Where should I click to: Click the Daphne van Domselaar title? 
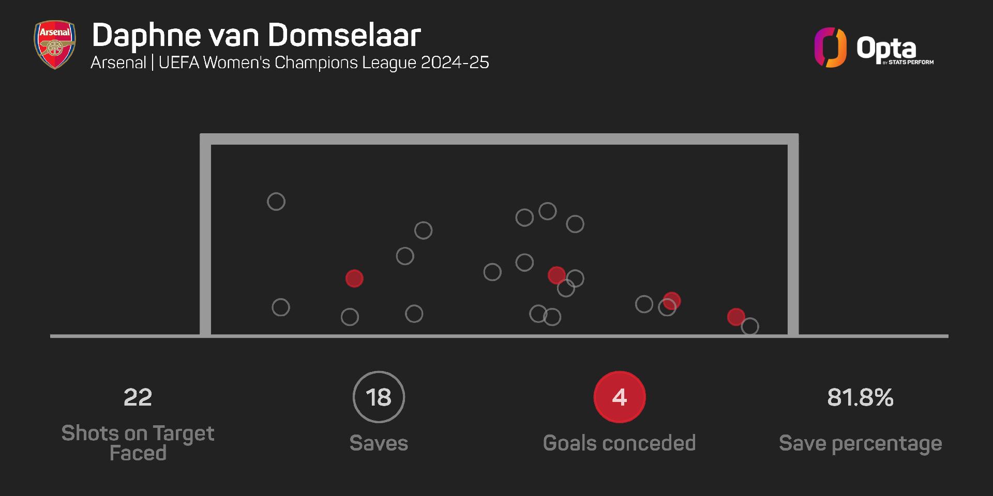256,35
